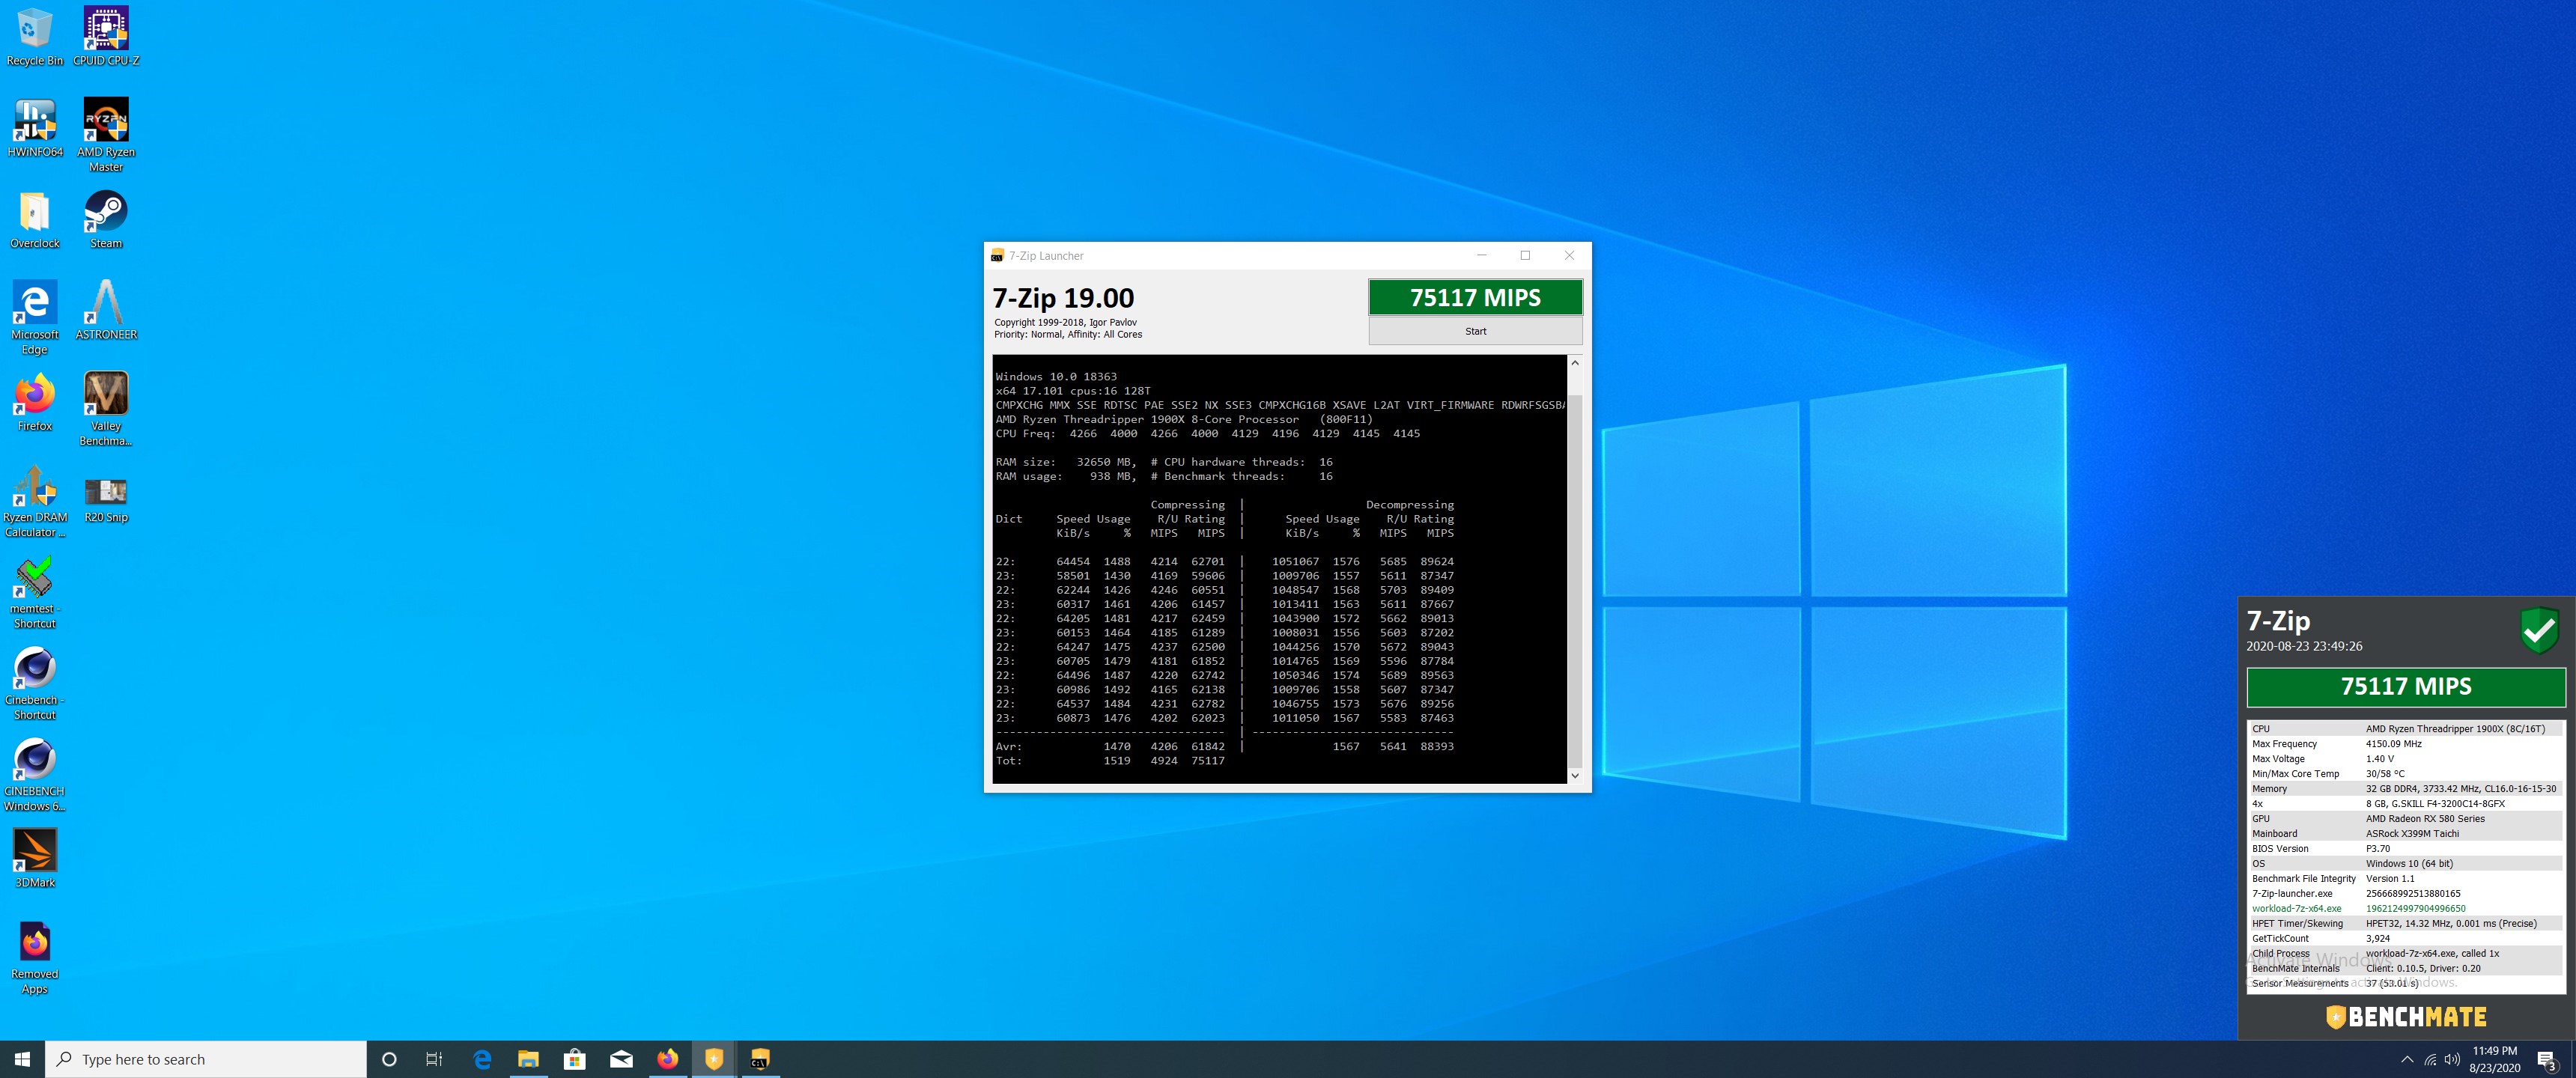
Task: Select the Firefox desktop icon
Action: tap(35, 402)
